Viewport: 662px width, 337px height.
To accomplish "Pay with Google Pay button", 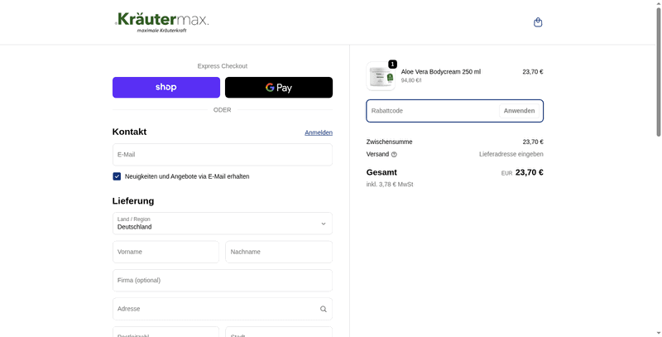I will 279,88.
